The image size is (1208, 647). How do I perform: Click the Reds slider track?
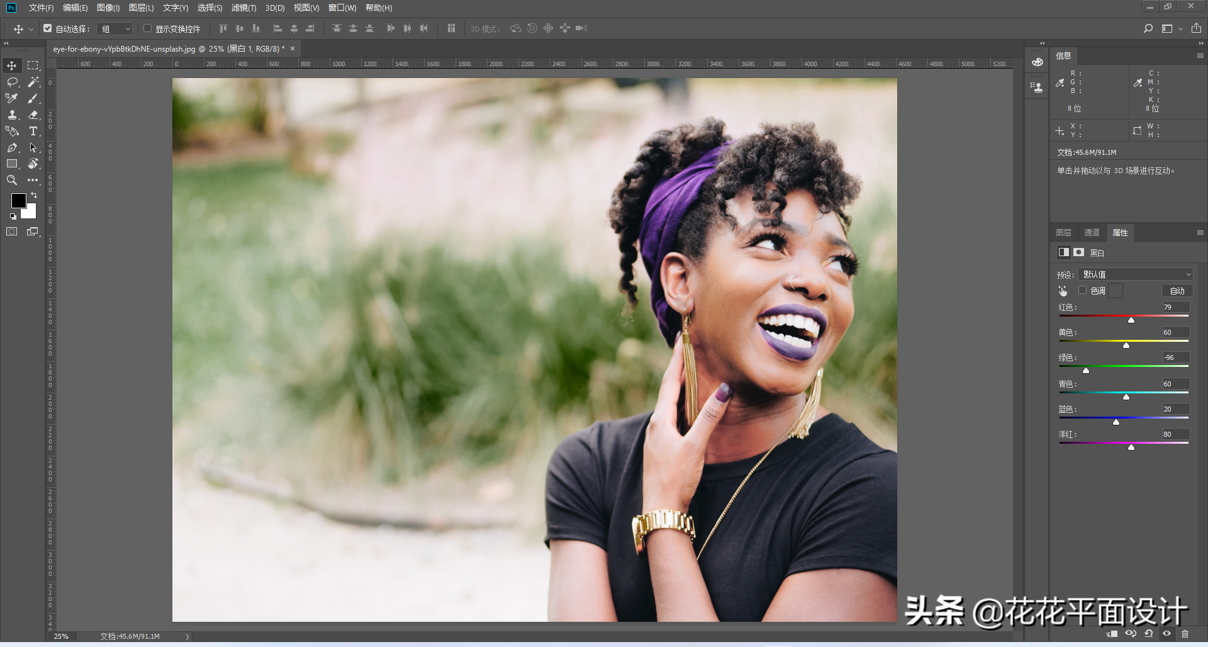click(1124, 316)
